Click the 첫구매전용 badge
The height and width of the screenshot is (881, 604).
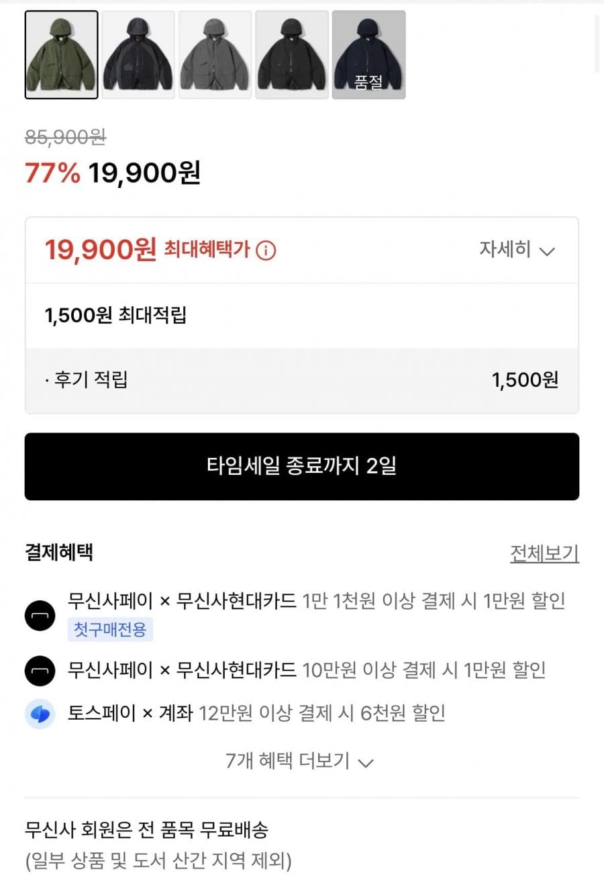tap(110, 630)
